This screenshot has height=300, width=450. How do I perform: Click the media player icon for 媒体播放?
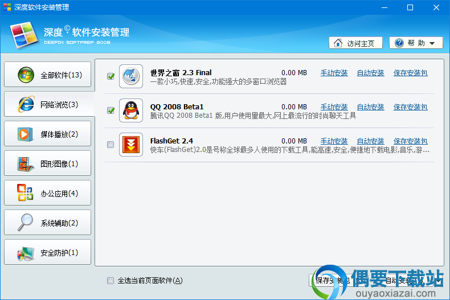[25, 134]
